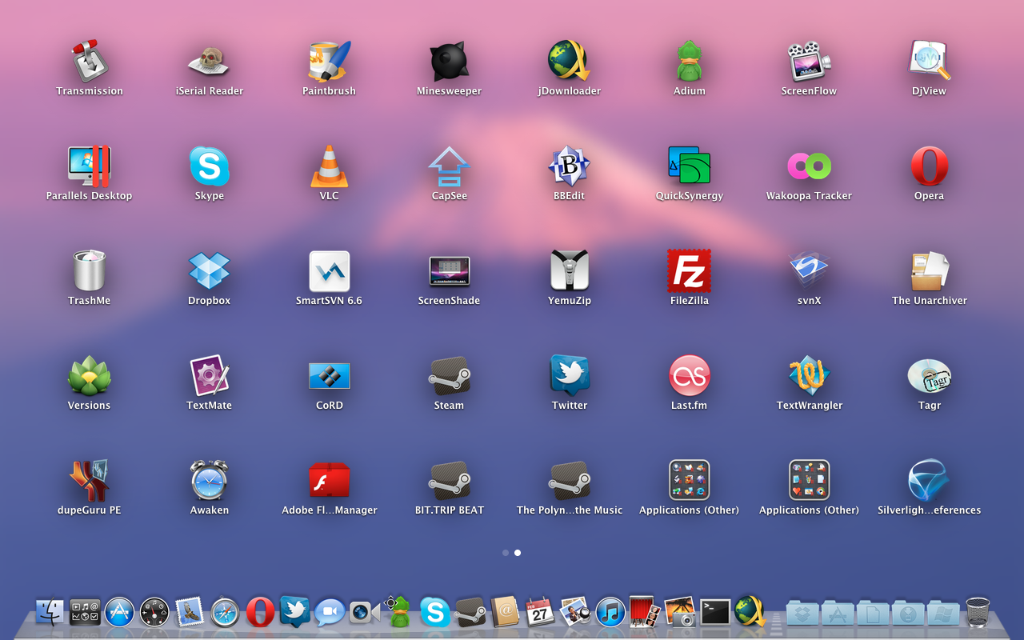Select the active second page indicator dot
This screenshot has height=640, width=1024.
pos(518,553)
